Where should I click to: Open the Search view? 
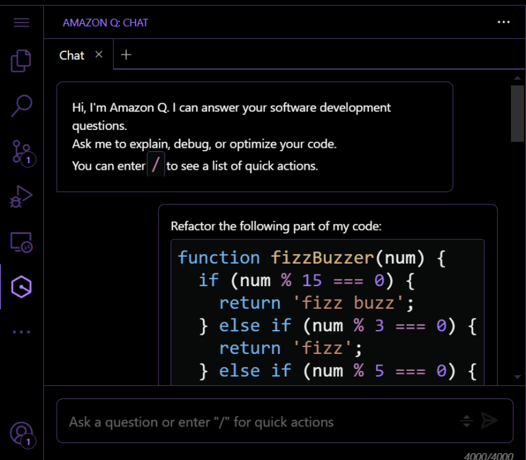21,105
